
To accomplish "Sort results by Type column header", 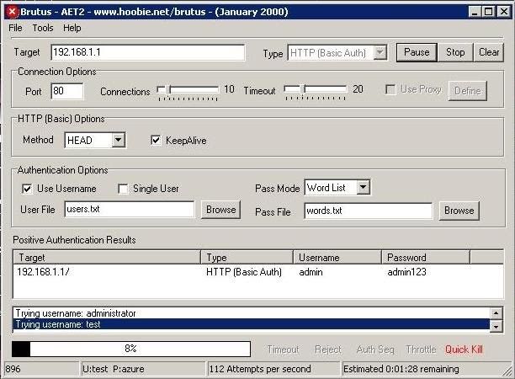I will coord(247,257).
